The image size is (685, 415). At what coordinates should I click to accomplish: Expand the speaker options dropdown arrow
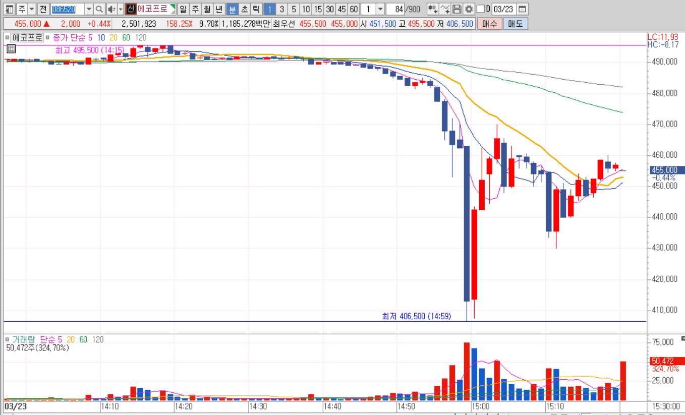pos(121,9)
